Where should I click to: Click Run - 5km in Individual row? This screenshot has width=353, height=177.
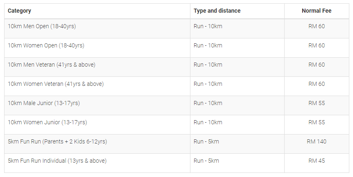tap(206, 161)
